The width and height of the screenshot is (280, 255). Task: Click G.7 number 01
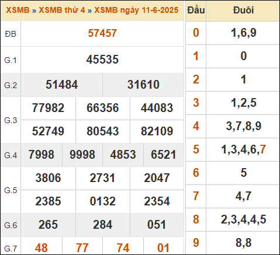point(163,248)
